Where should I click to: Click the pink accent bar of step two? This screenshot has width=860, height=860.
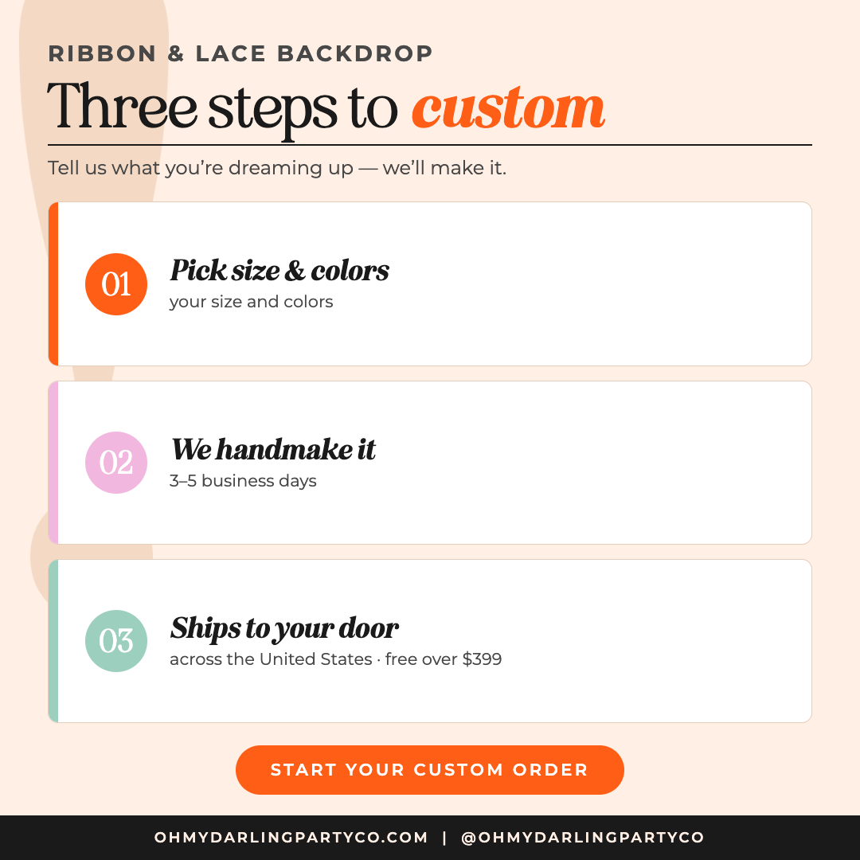point(53,463)
